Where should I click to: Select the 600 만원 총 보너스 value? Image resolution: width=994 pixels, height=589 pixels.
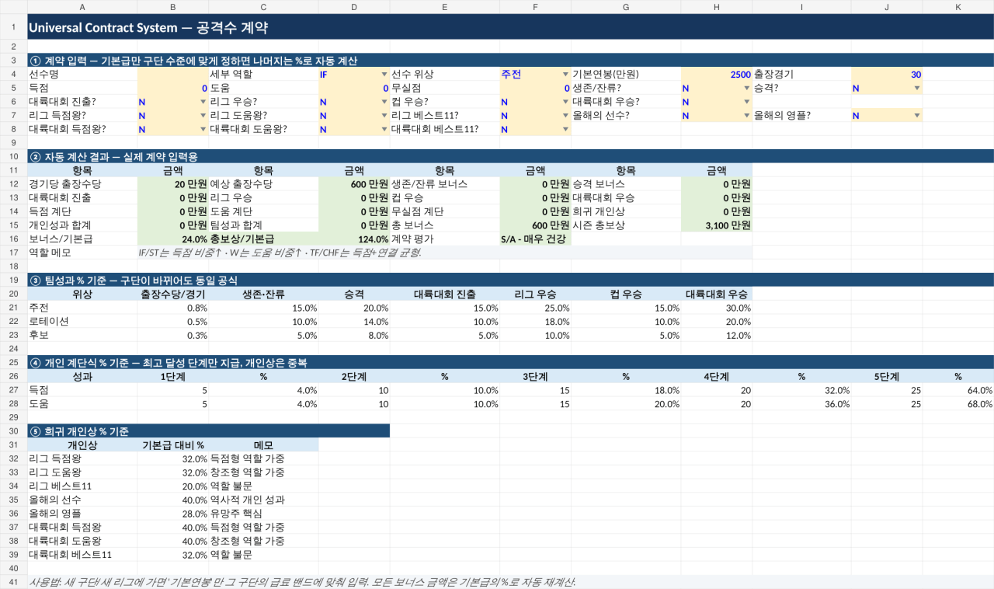tap(535, 225)
